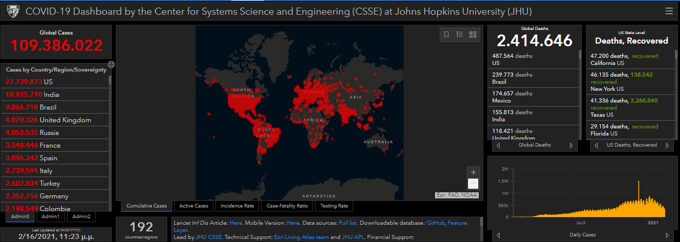The image size is (680, 242).
Task: Advance Daily Cases chart to next view
Action: pyautogui.click(x=667, y=235)
